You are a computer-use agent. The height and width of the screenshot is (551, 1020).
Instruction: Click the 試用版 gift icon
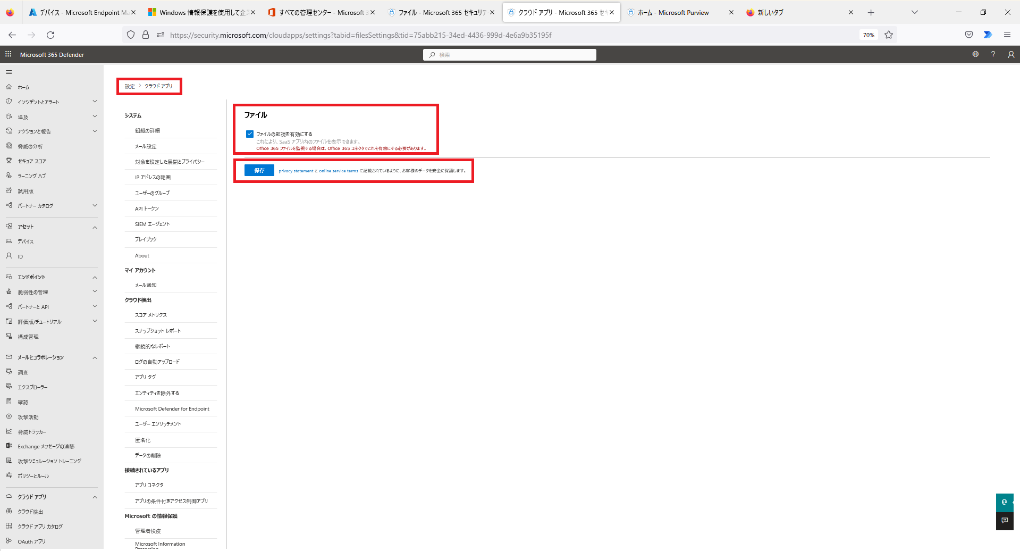(9, 190)
